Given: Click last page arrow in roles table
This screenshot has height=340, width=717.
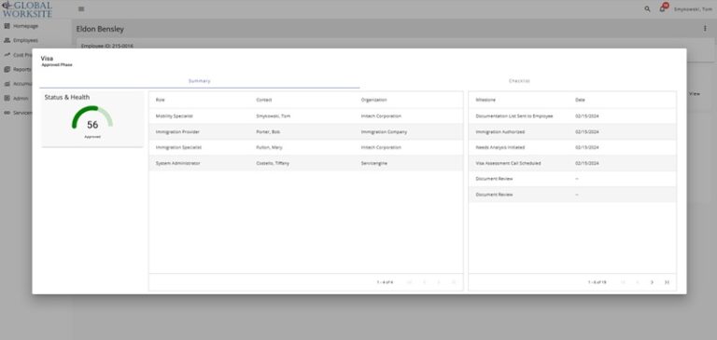Looking at the screenshot, I should point(453,282).
